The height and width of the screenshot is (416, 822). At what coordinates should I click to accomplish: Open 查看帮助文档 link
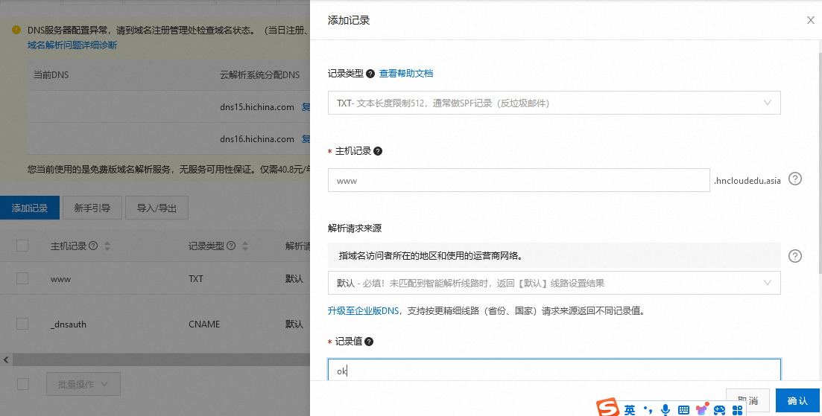click(x=406, y=74)
